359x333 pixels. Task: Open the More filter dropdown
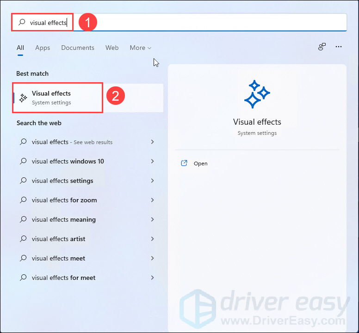(x=140, y=48)
